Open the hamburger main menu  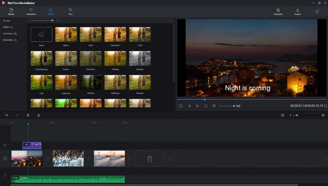coord(317,12)
